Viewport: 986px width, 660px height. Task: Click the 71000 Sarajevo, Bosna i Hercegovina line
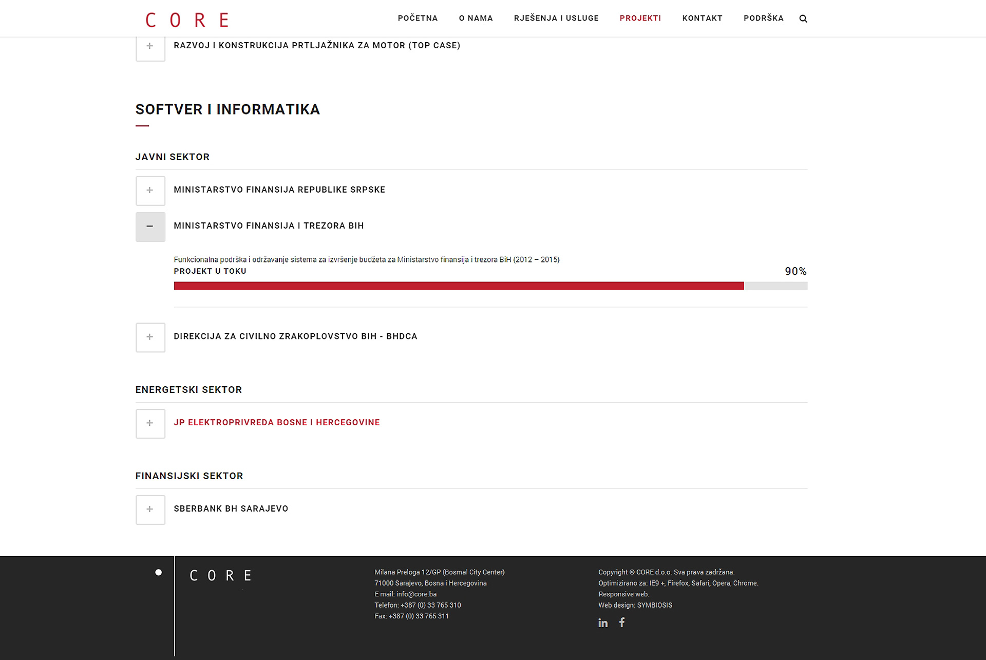coord(431,583)
